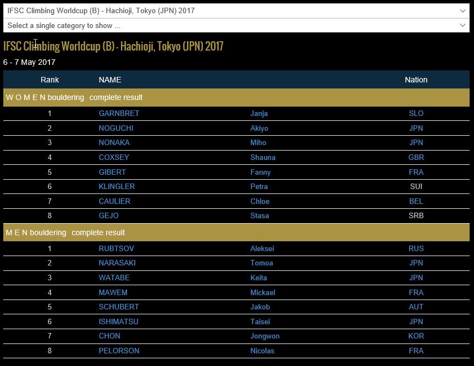Open the competition selection dropdown

(236, 11)
